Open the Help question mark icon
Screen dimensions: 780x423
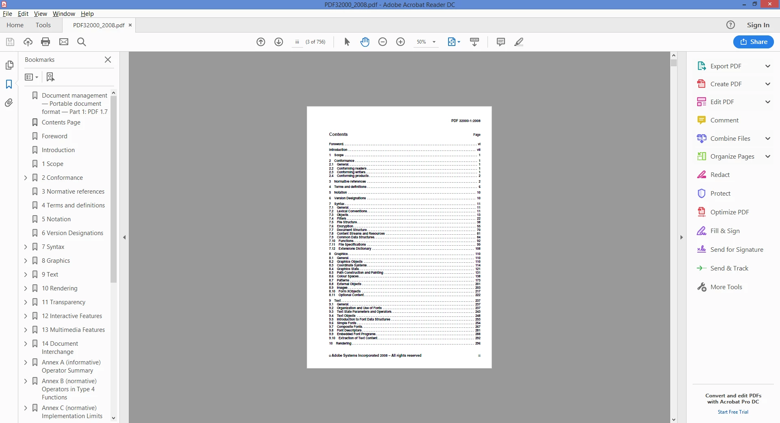730,25
